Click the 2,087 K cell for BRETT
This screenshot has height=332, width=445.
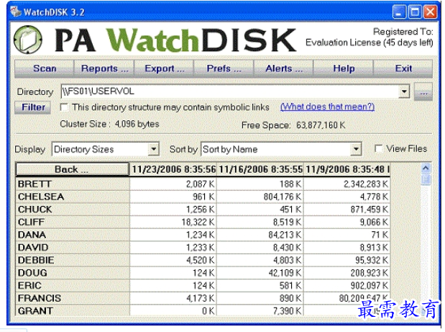click(x=173, y=184)
